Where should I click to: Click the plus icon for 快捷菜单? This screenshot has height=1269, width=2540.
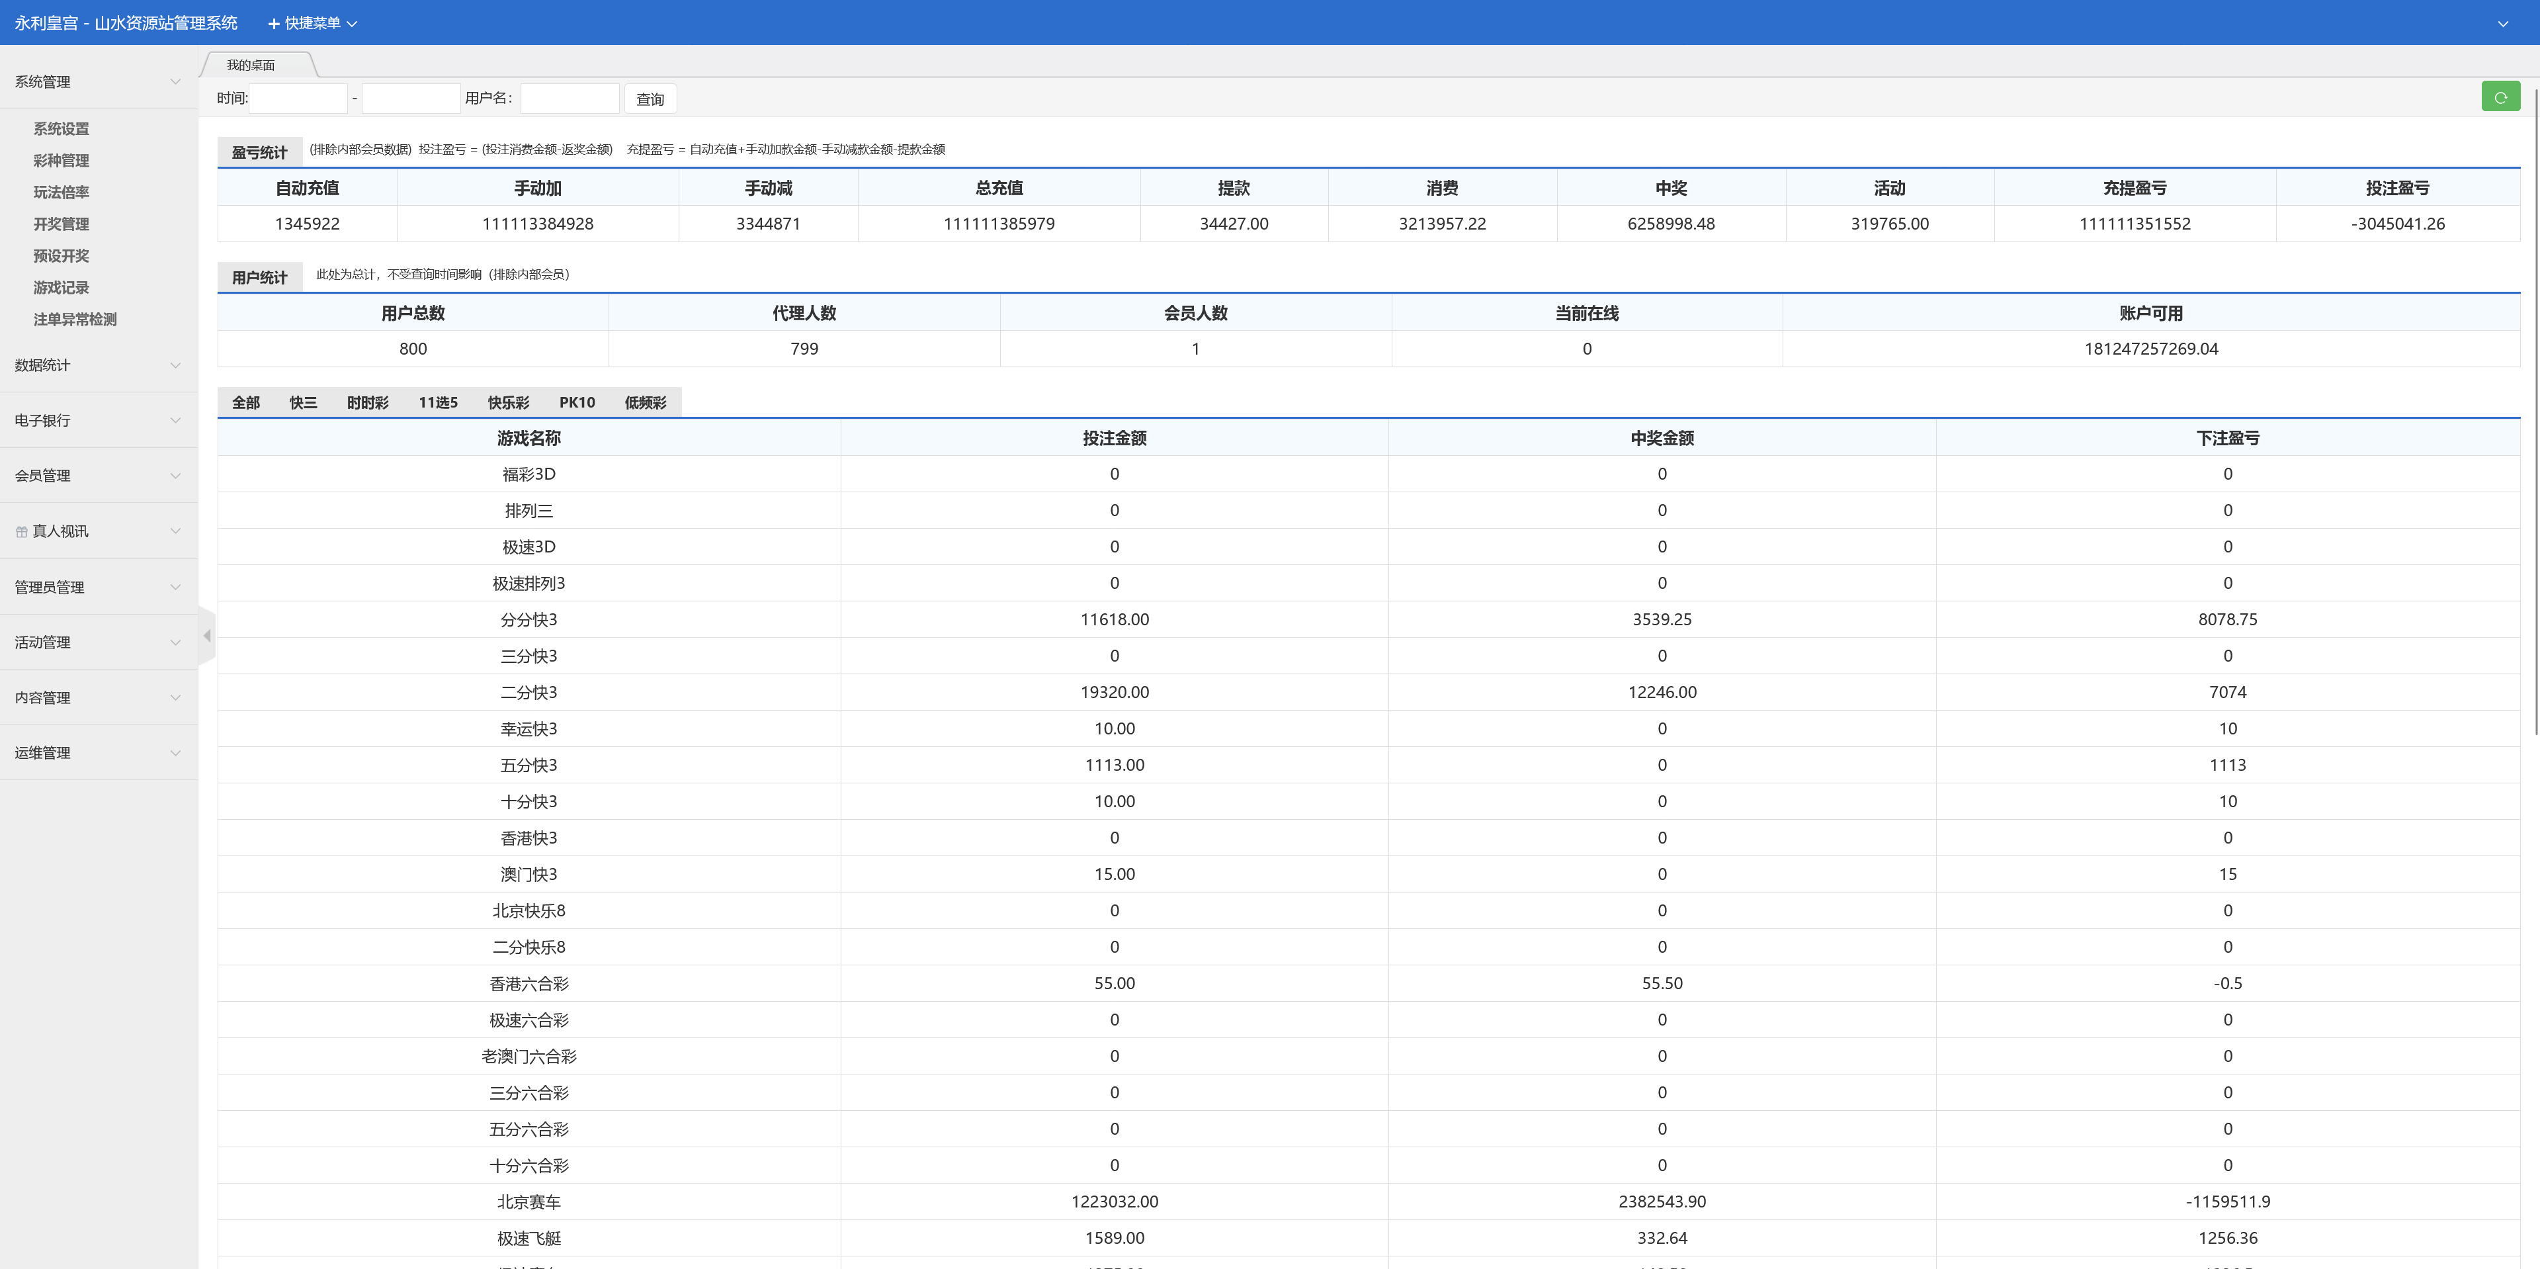pos(274,24)
